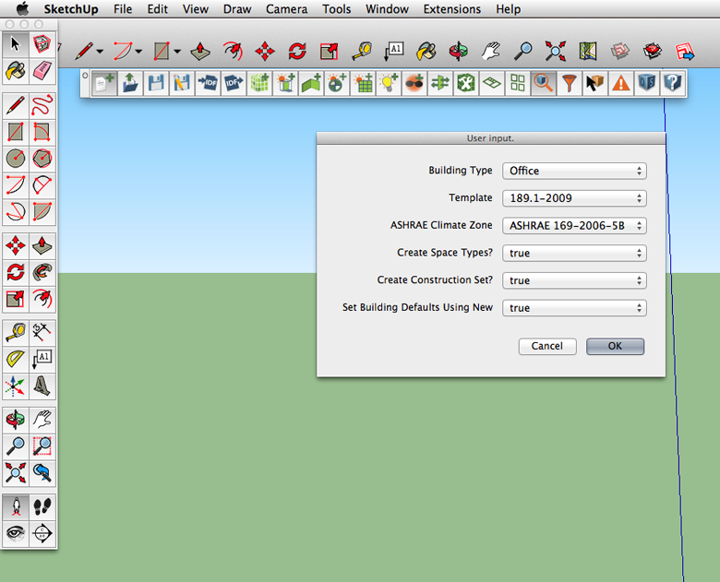The height and width of the screenshot is (582, 720).
Task: Open the Extensions menu
Action: 452,9
